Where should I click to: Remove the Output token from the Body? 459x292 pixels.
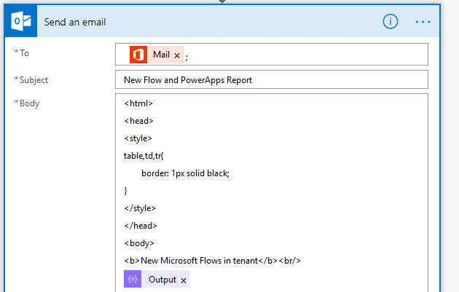tap(184, 280)
